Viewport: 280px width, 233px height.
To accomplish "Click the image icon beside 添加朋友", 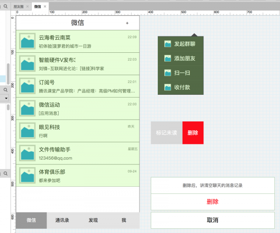I will pyautogui.click(x=168, y=58).
